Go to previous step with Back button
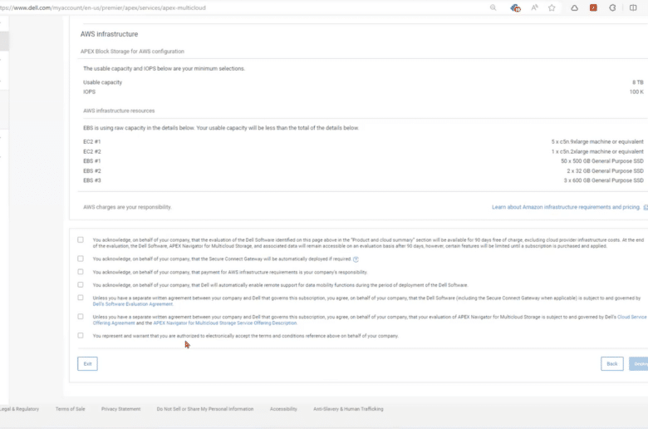This screenshot has height=429, width=648. (x=612, y=363)
